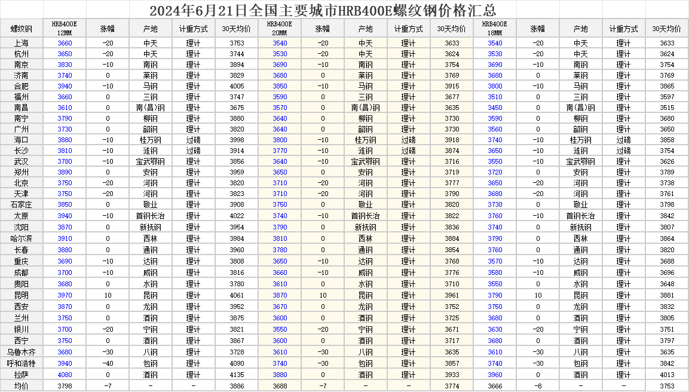Select the HRB400E 20MM column header

pos(280,28)
